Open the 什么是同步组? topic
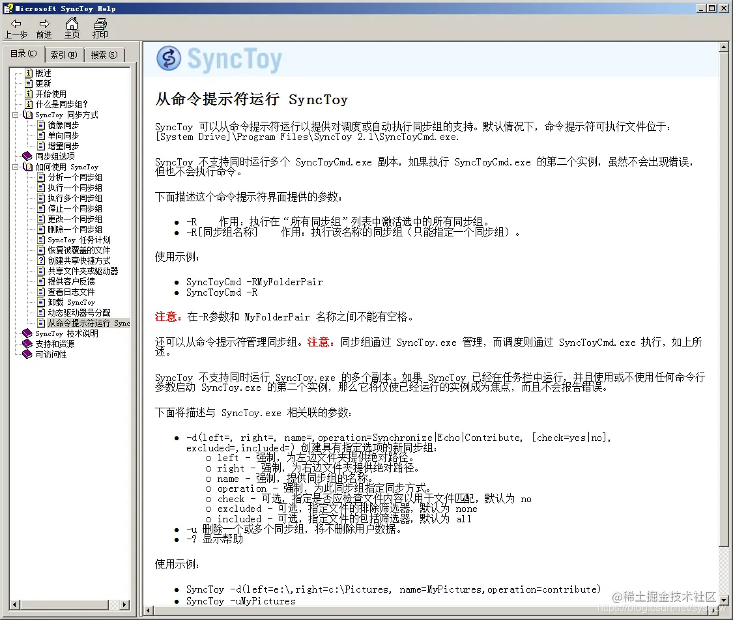733x620 pixels. point(61,104)
